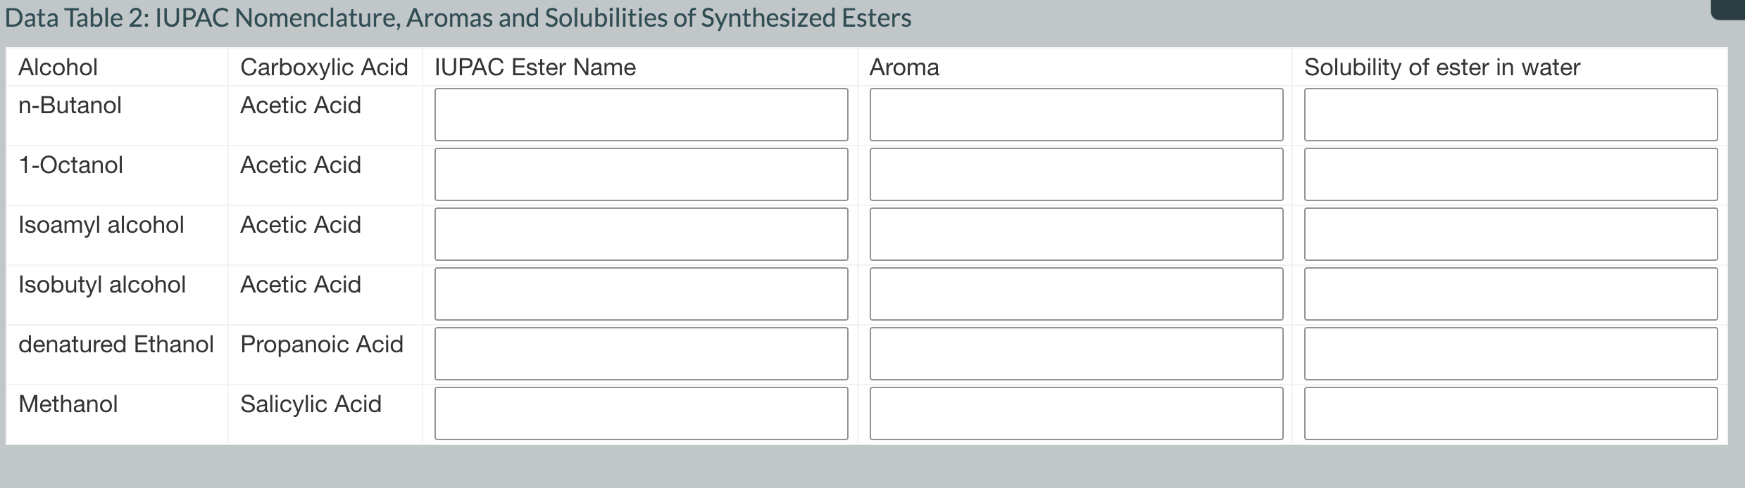The width and height of the screenshot is (1745, 488).
Task: Click the dark corner icon at top right
Action: [1732, 7]
